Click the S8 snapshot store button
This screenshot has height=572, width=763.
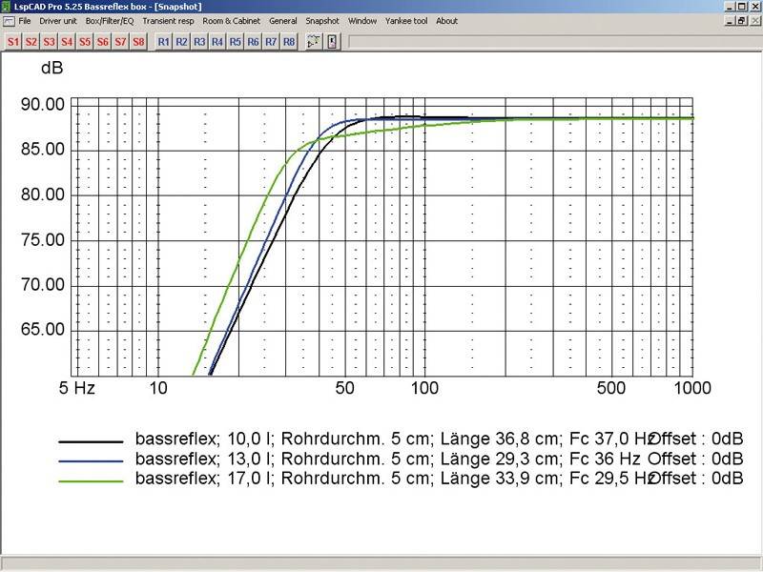[x=138, y=42]
